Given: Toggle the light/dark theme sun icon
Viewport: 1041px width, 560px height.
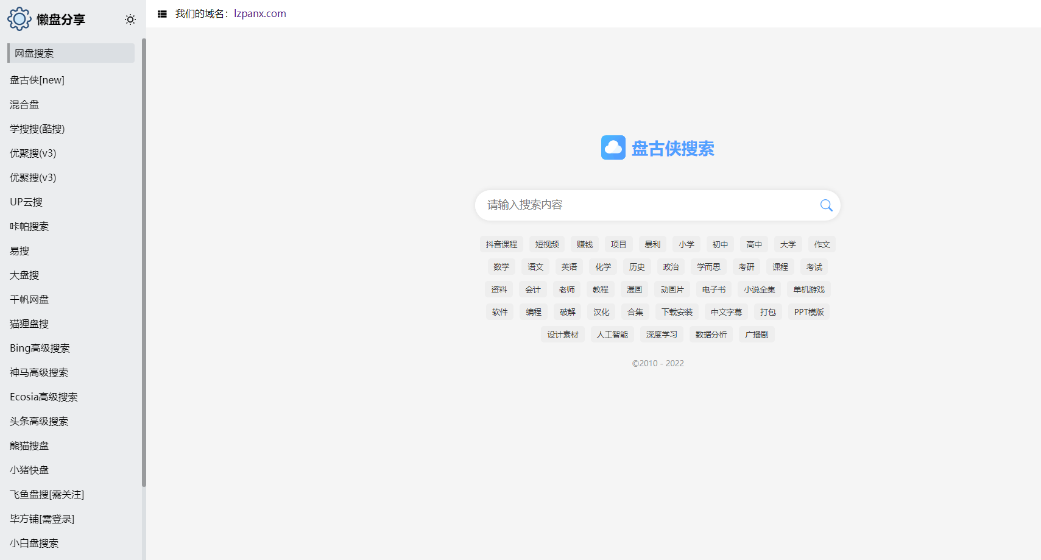Looking at the screenshot, I should coord(130,19).
